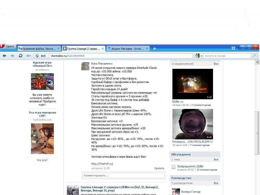The image size is (260, 195).
Task: Click Валера Гончар avatar thumbnail
Action: click(176, 192)
